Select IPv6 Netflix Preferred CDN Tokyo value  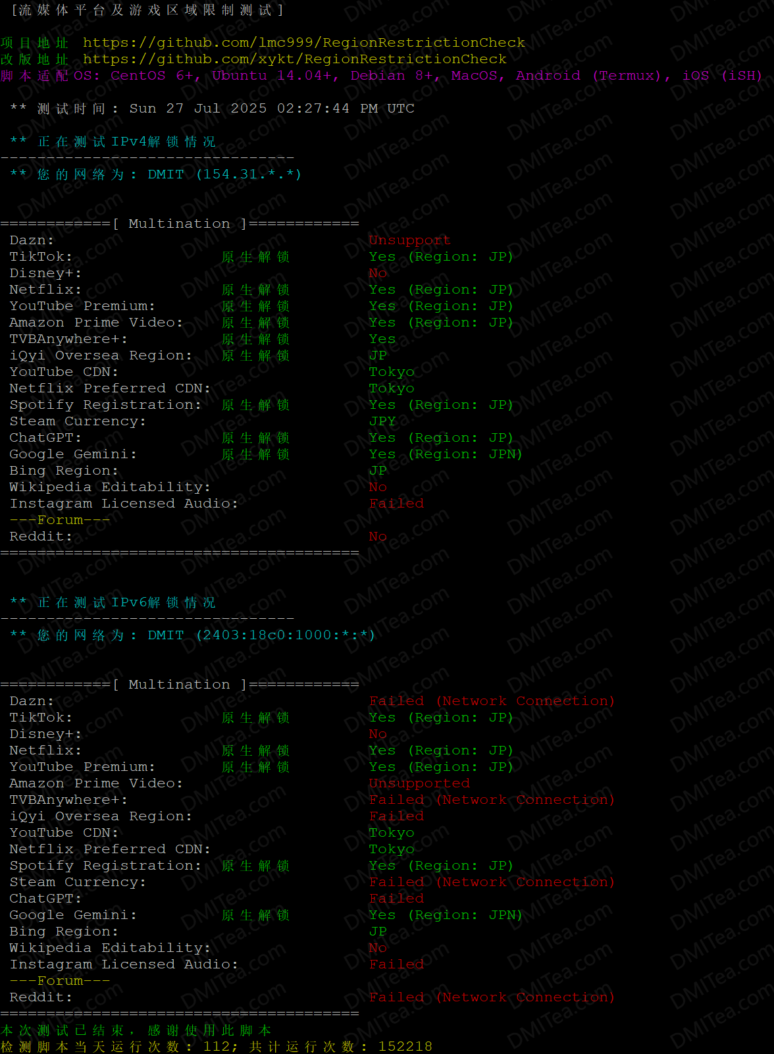[392, 849]
